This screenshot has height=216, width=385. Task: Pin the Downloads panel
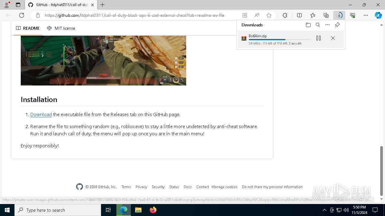pos(337,25)
